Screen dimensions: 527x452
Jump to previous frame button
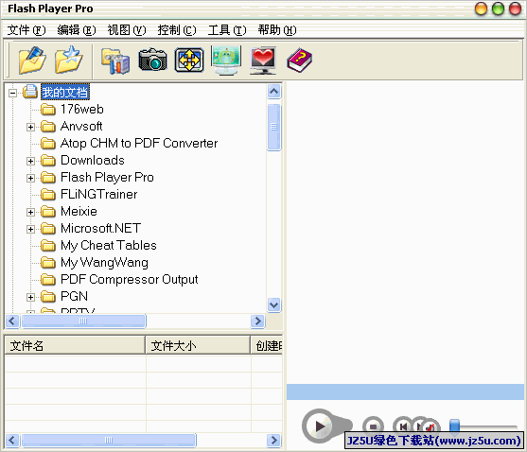point(403,426)
